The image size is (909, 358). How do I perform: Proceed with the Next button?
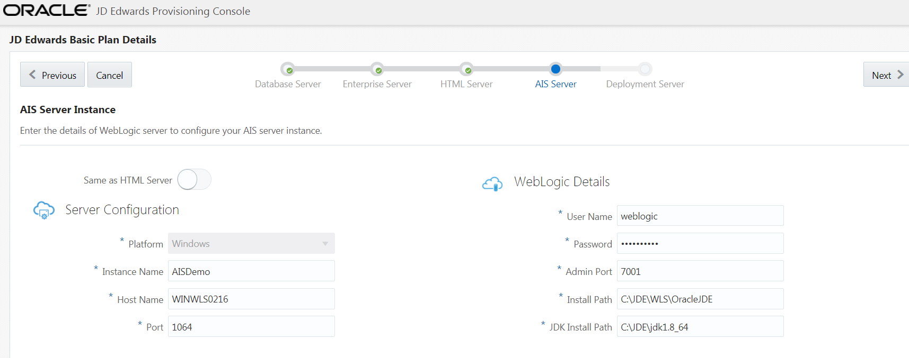coord(886,75)
